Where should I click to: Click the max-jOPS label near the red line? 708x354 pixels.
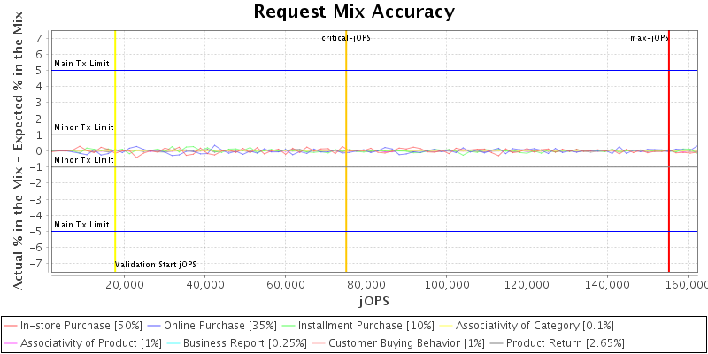(649, 38)
